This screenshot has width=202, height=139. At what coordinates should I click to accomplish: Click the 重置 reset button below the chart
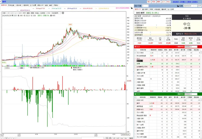tap(131, 138)
